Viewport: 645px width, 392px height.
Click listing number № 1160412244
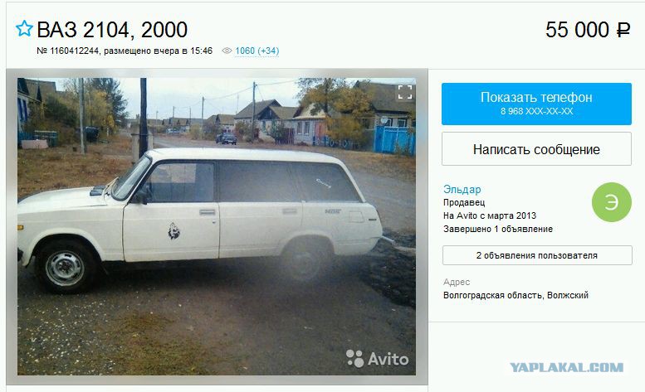(67, 51)
